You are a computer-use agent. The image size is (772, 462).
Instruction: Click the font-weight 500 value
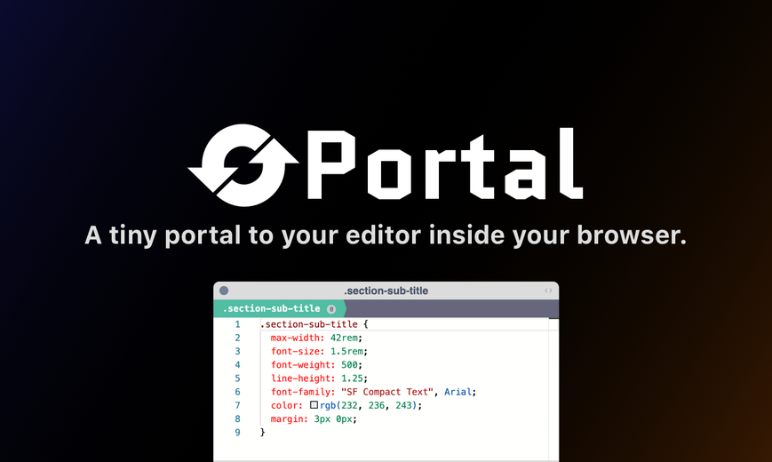[x=349, y=365]
